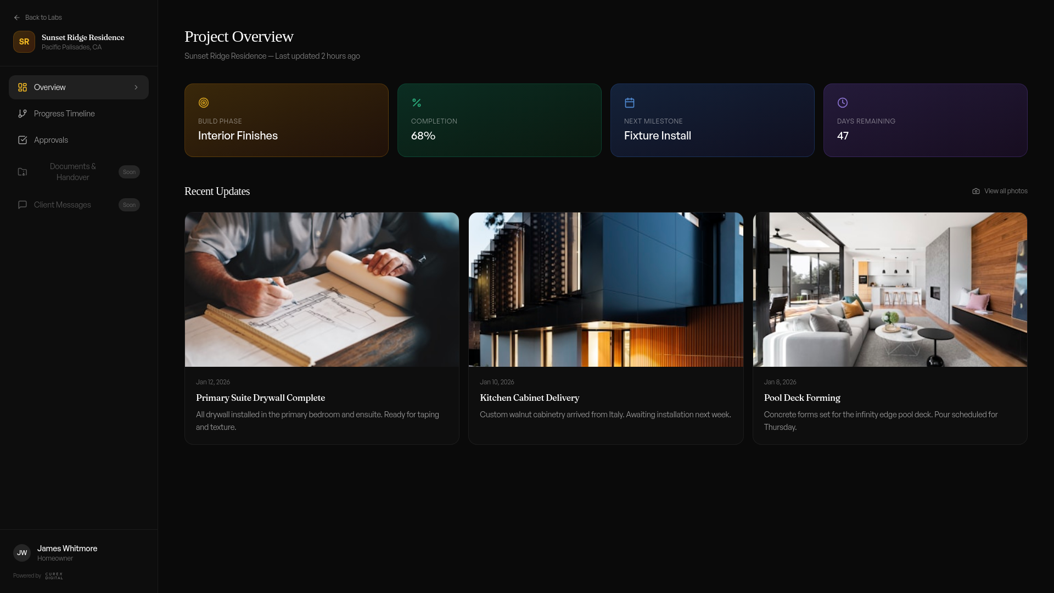The width and height of the screenshot is (1054, 593).
Task: Open the Progress Timeline section
Action: 79,114
